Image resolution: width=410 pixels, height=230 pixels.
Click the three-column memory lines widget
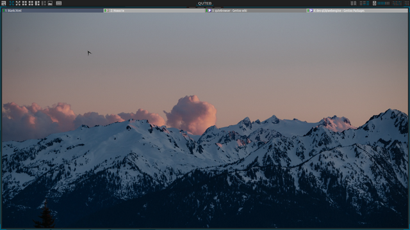365,3
